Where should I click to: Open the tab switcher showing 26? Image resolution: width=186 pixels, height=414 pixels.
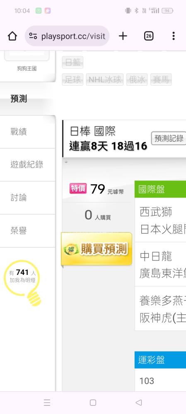point(149,36)
